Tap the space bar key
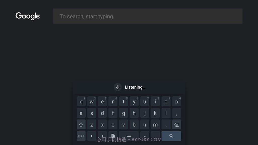258x145 pixels. coord(129,136)
